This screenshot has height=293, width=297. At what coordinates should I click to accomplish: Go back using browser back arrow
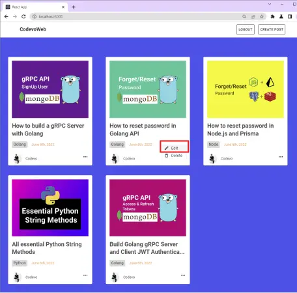coord(7,16)
